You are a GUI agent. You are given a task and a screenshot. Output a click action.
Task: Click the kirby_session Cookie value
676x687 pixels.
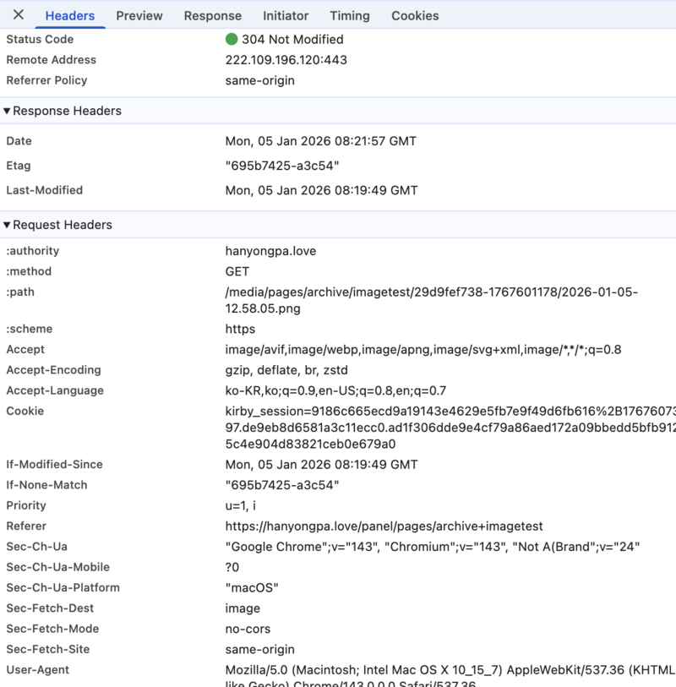(448, 428)
